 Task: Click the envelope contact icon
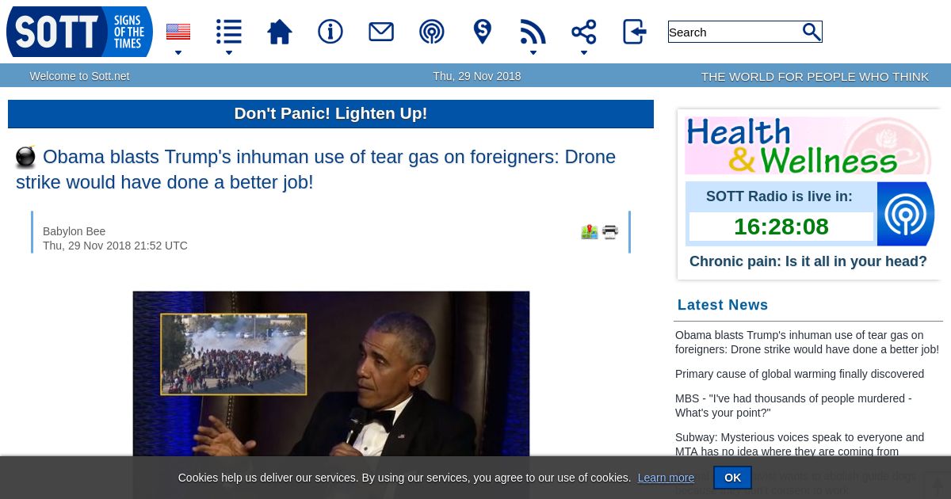[381, 32]
